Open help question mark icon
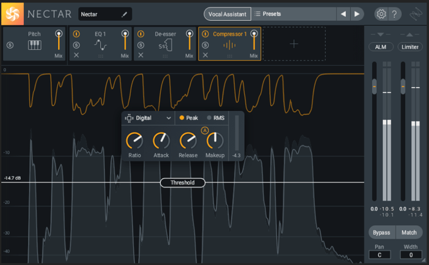Viewport: 429px width, 265px height. click(x=394, y=14)
